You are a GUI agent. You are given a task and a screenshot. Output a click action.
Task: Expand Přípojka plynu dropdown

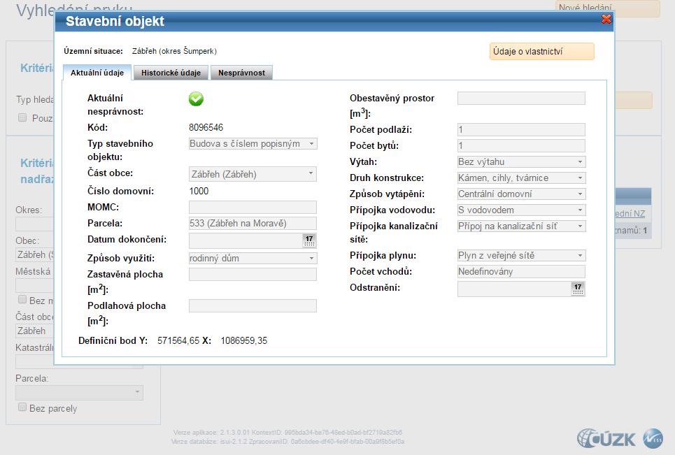tap(580, 255)
